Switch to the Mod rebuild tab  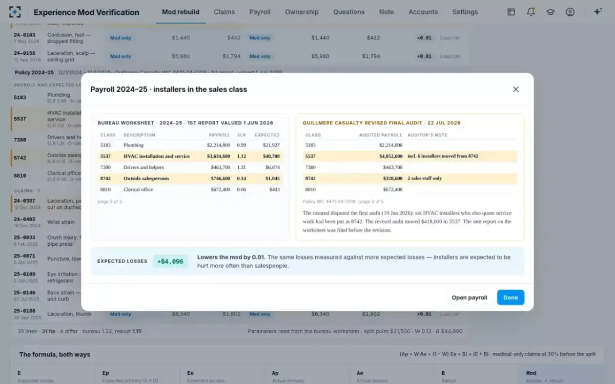180,12
